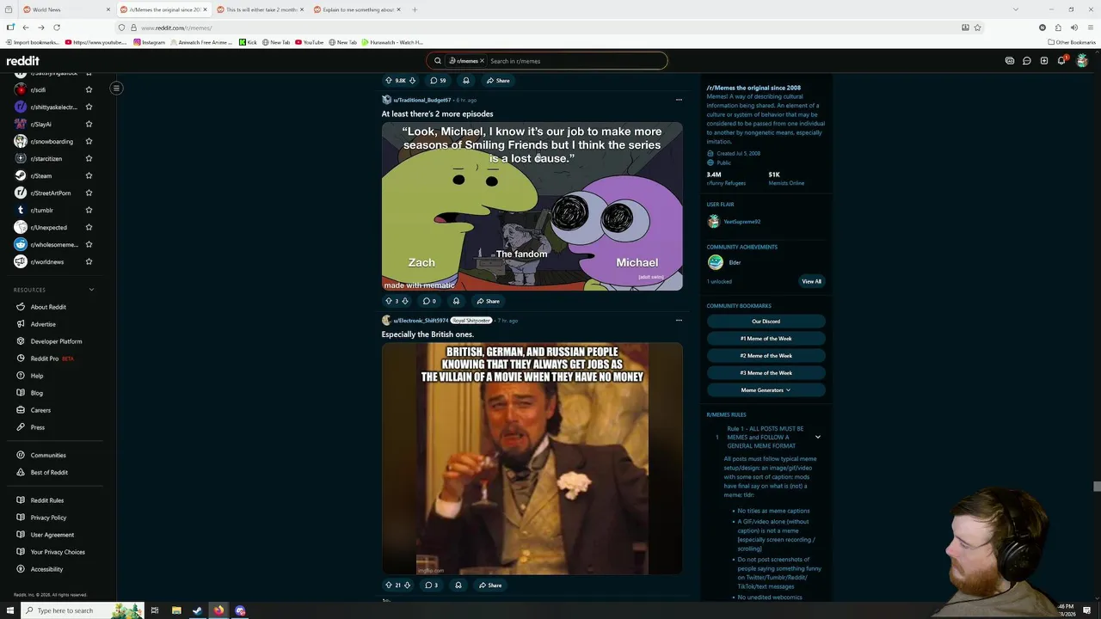Click the browser address bar URL
Screen dimensions: 1101x619
click(x=176, y=28)
